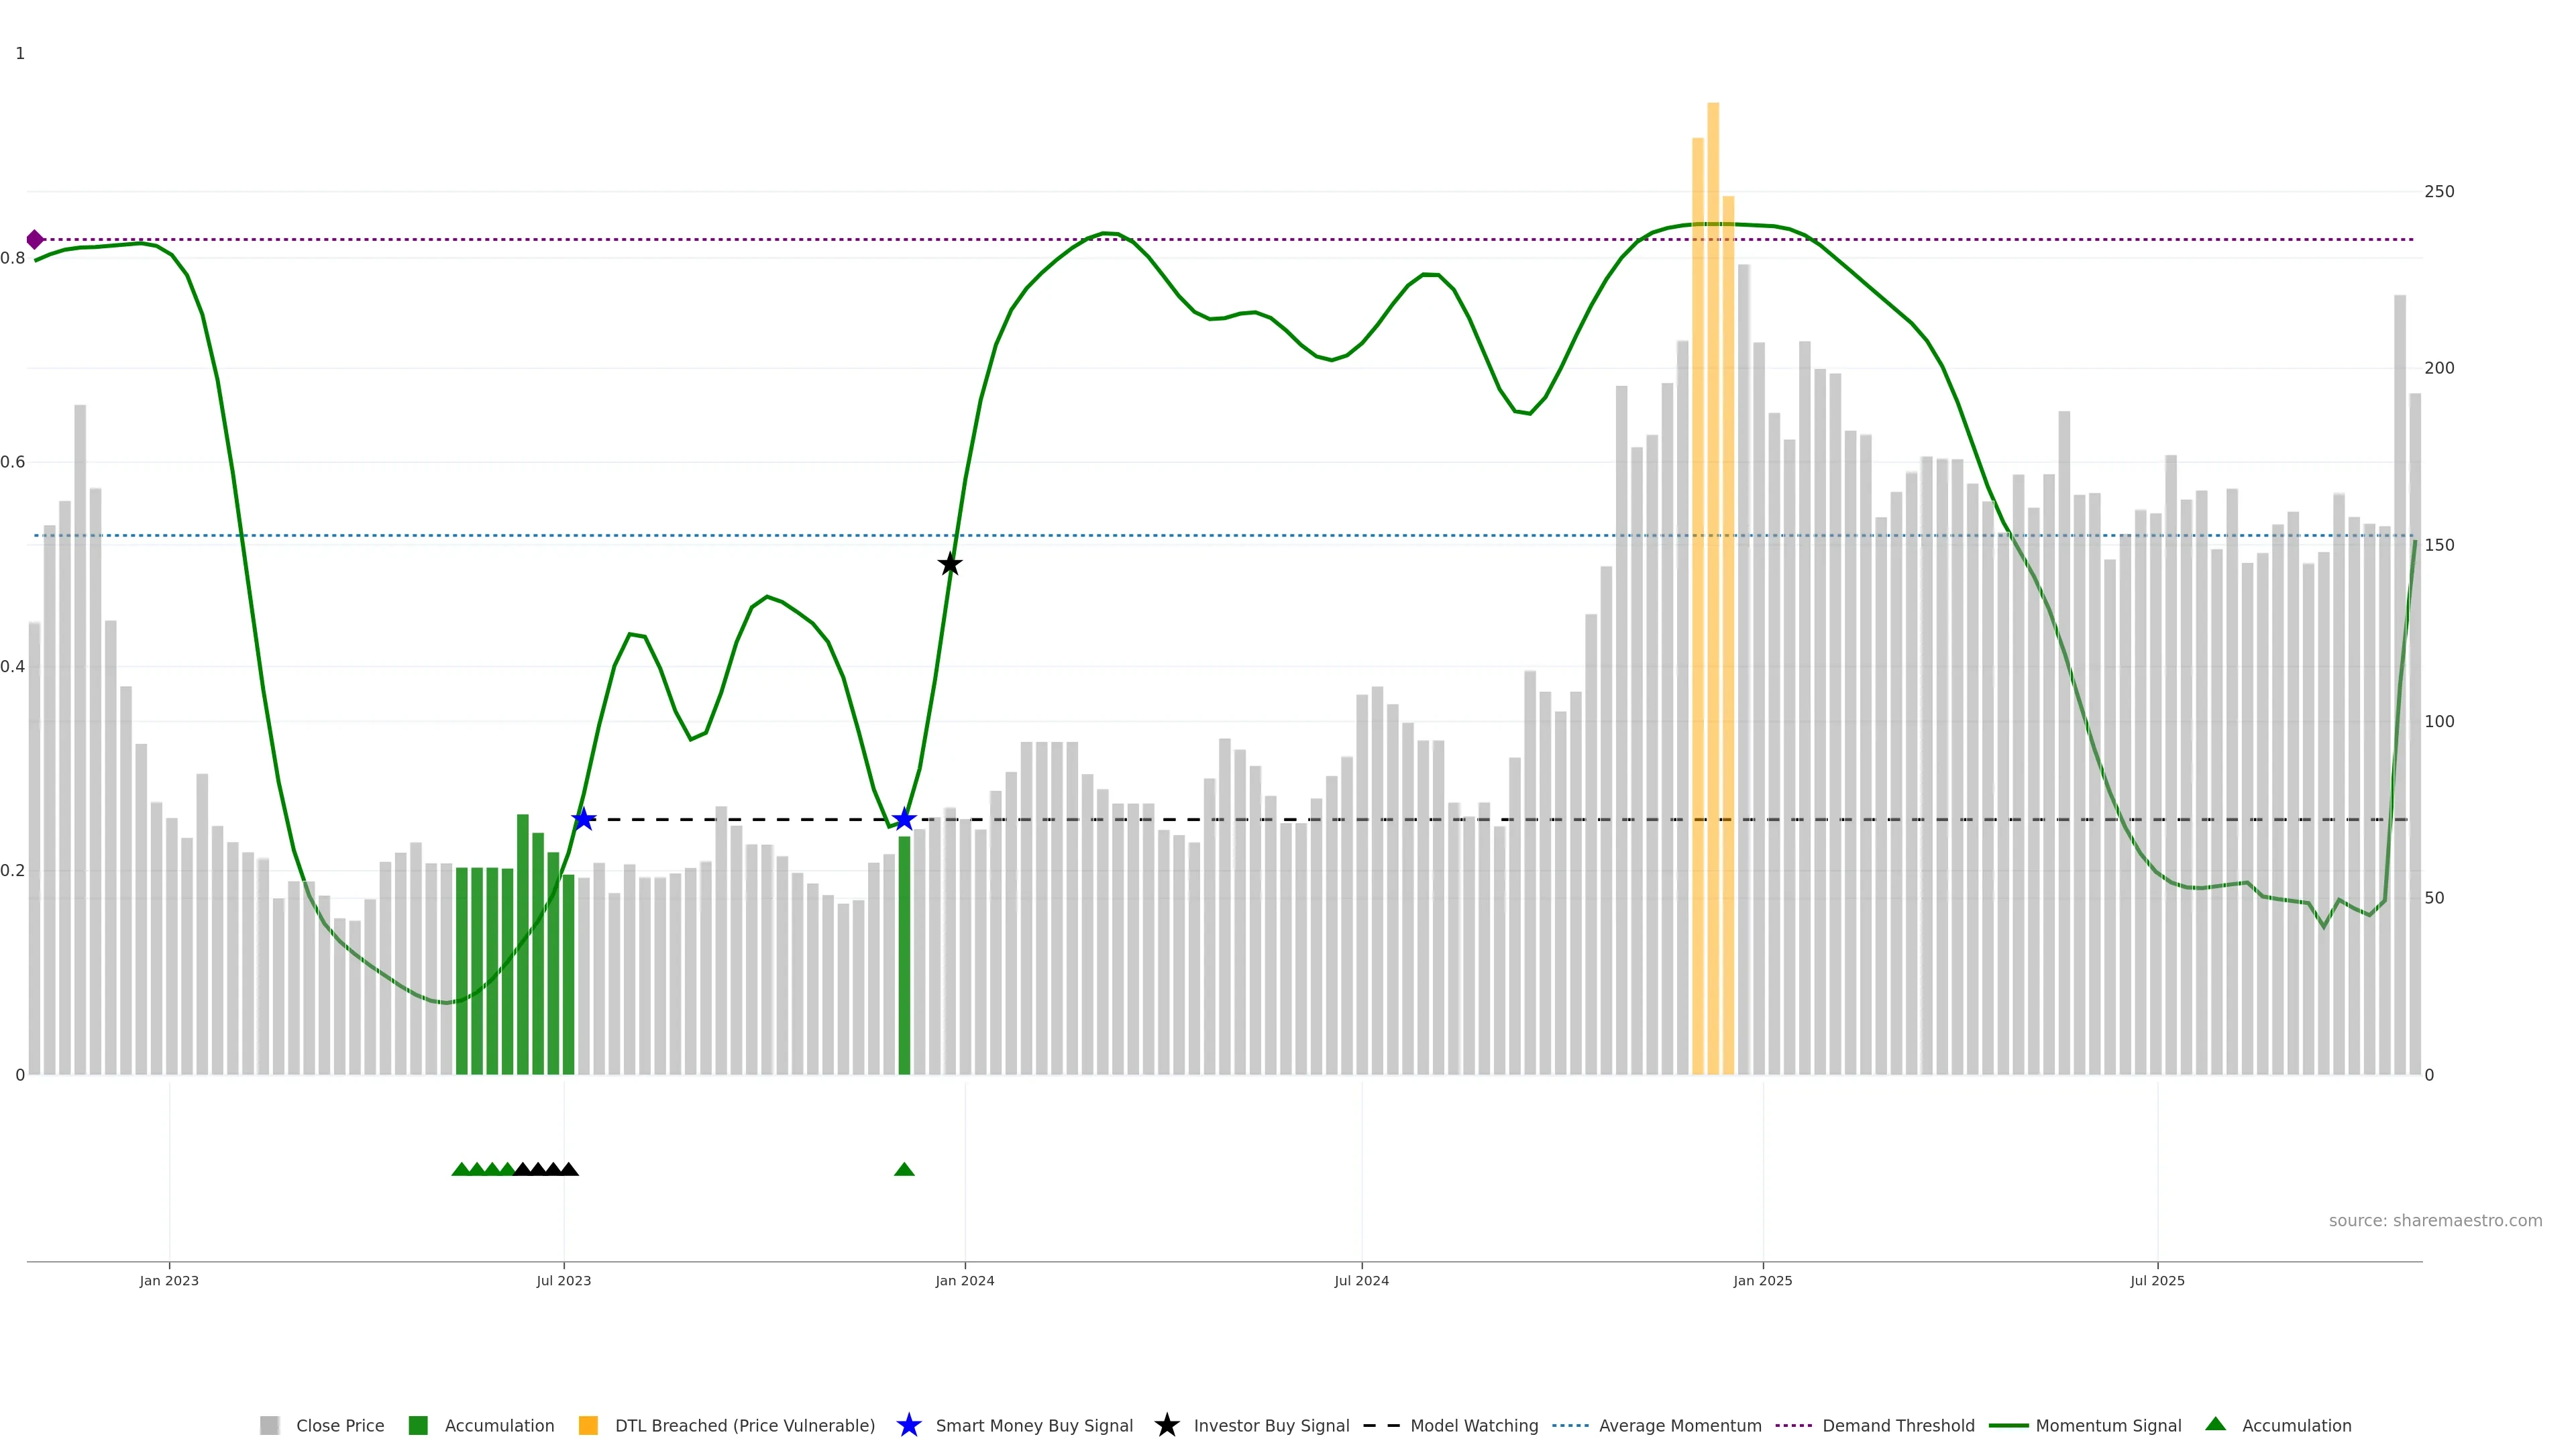Click the blue star icon in legend

coord(908,1425)
